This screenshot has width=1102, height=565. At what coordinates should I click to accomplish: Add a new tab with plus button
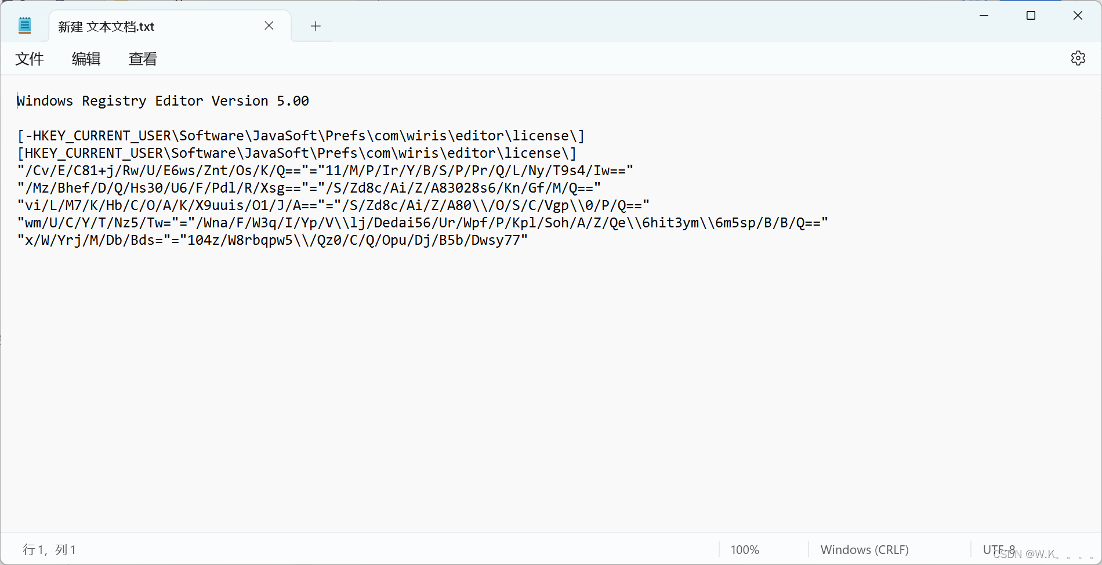coord(316,26)
